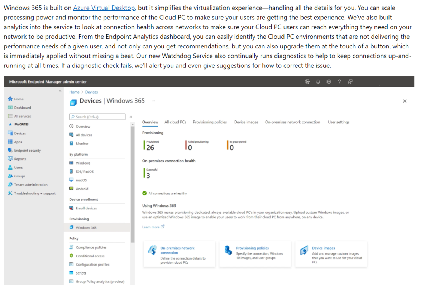
Task: Collapse the Devices menu pane chevron
Action: click(130, 117)
